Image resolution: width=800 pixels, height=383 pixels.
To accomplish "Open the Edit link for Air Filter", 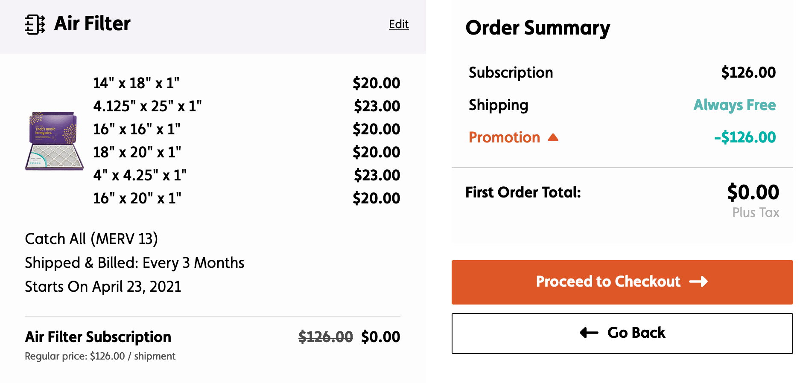I will (399, 24).
